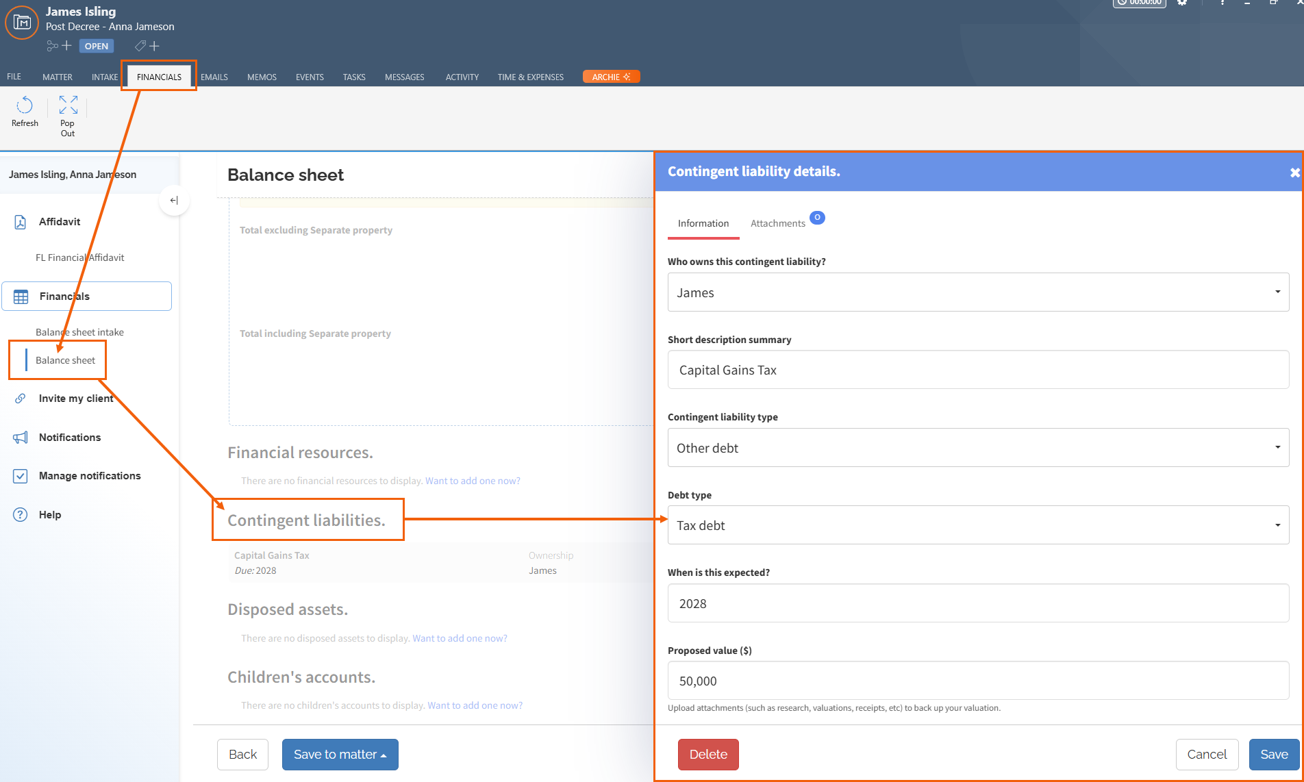This screenshot has width=1304, height=782.
Task: Open the Contingent liability type dropdown
Action: point(978,448)
